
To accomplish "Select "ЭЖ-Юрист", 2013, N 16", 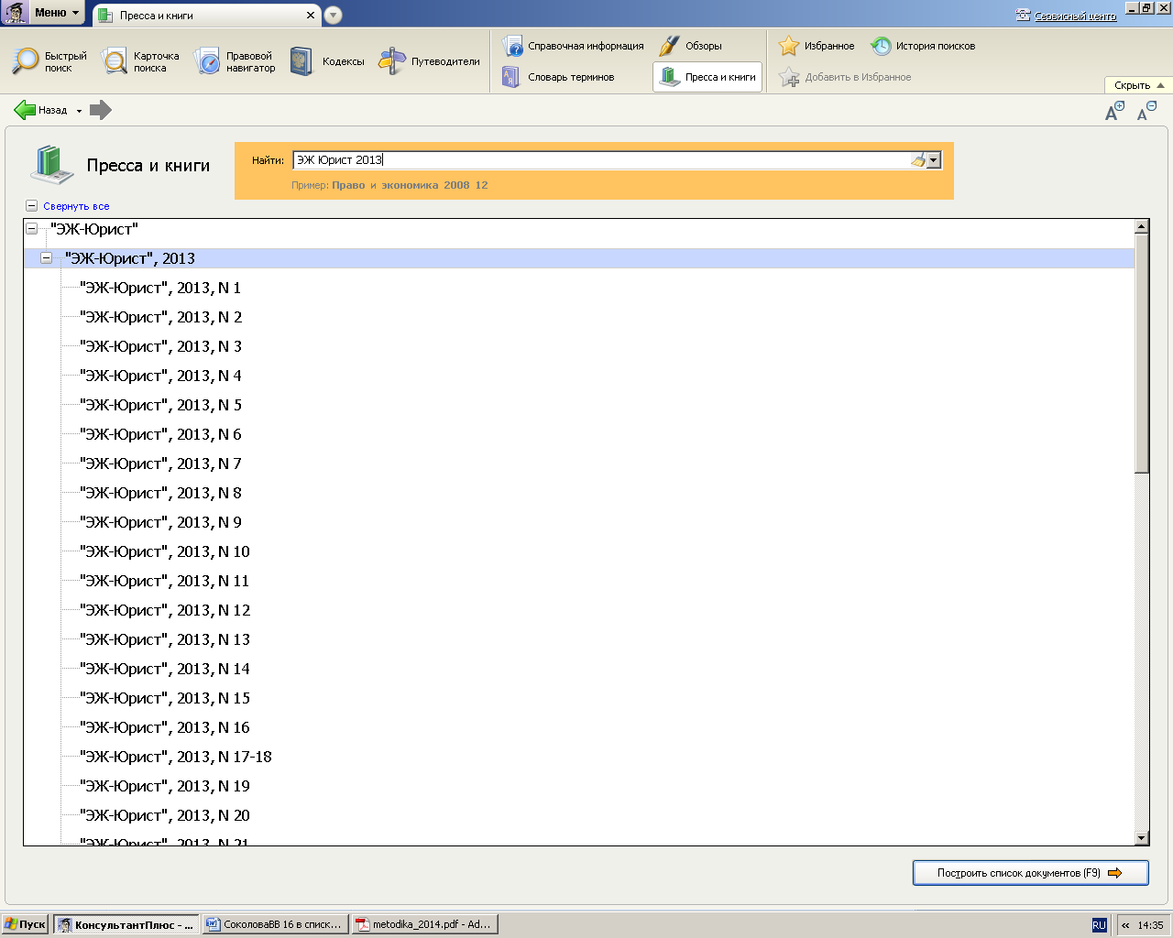I will click(x=165, y=727).
